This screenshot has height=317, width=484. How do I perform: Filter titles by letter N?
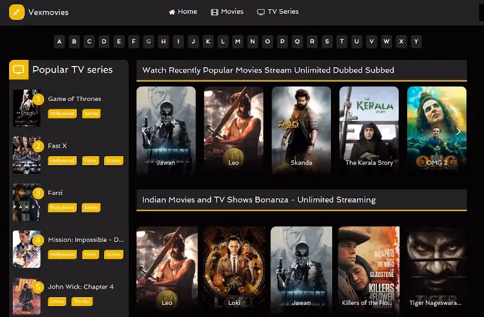pos(252,41)
